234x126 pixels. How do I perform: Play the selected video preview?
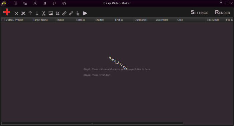pyautogui.click(x=85, y=13)
